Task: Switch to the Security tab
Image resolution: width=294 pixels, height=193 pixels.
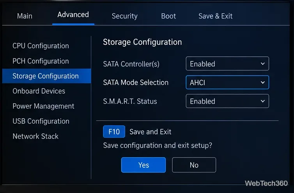Action: [x=125, y=16]
